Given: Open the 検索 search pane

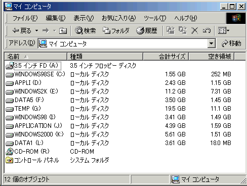Looking at the screenshot, I should [86, 31].
